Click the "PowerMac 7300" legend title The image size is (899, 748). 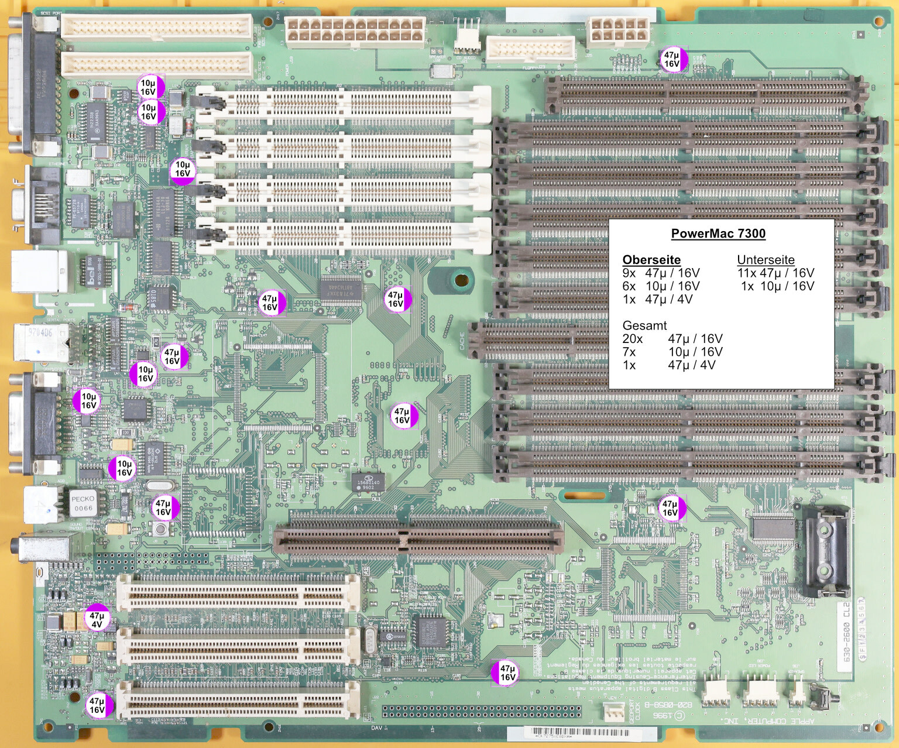click(718, 234)
